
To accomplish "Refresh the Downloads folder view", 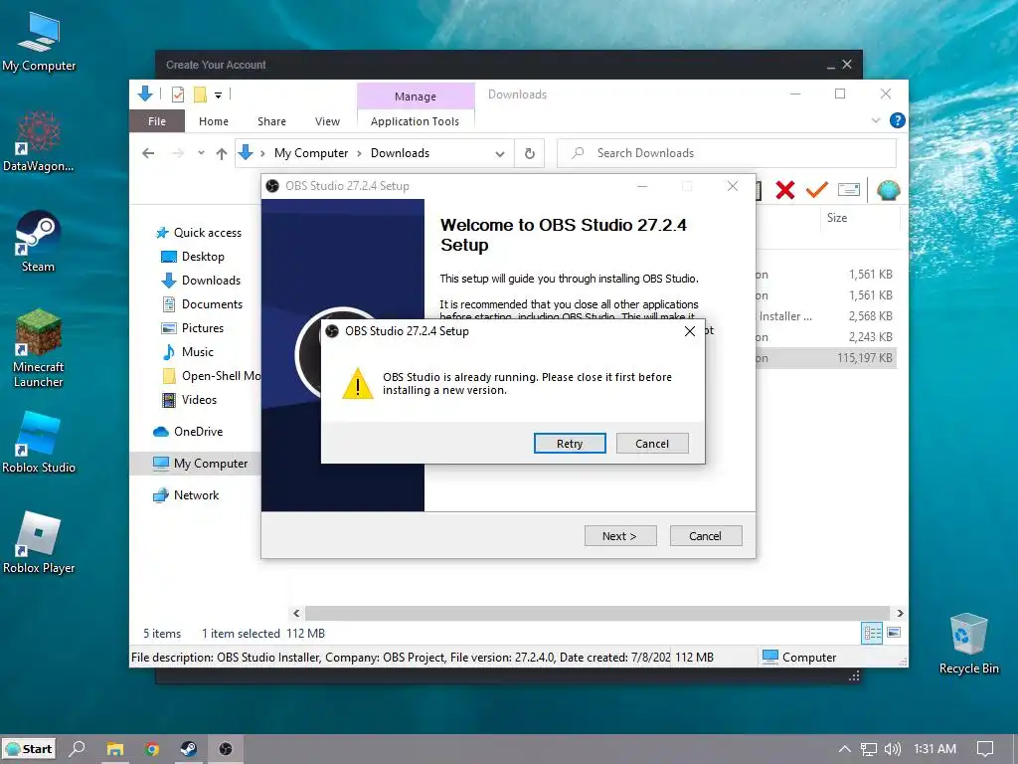I will pyautogui.click(x=530, y=153).
